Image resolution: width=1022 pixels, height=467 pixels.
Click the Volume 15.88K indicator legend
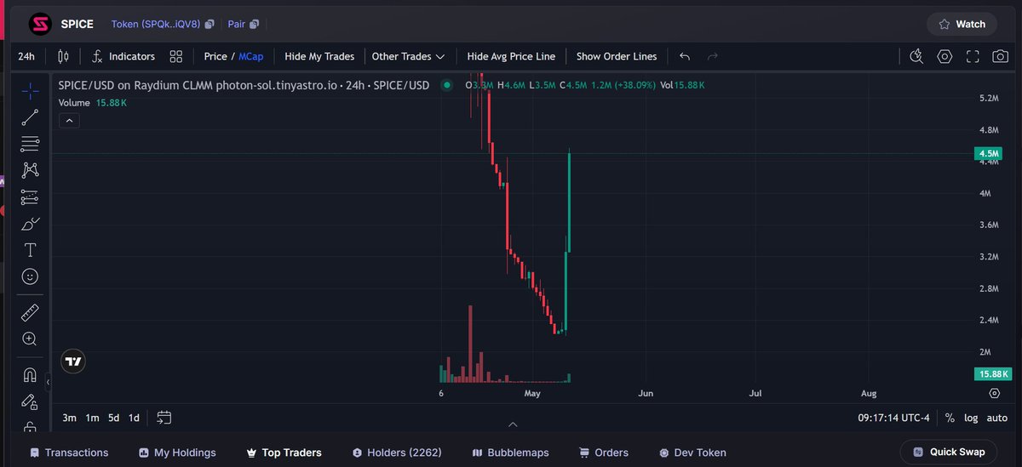(93, 102)
